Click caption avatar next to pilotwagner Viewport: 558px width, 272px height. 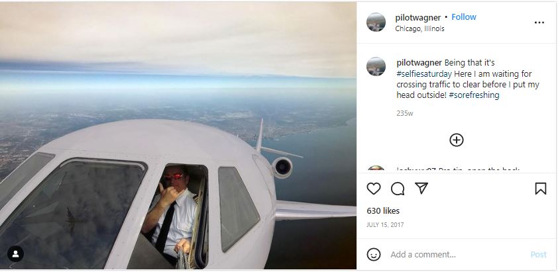(376, 66)
